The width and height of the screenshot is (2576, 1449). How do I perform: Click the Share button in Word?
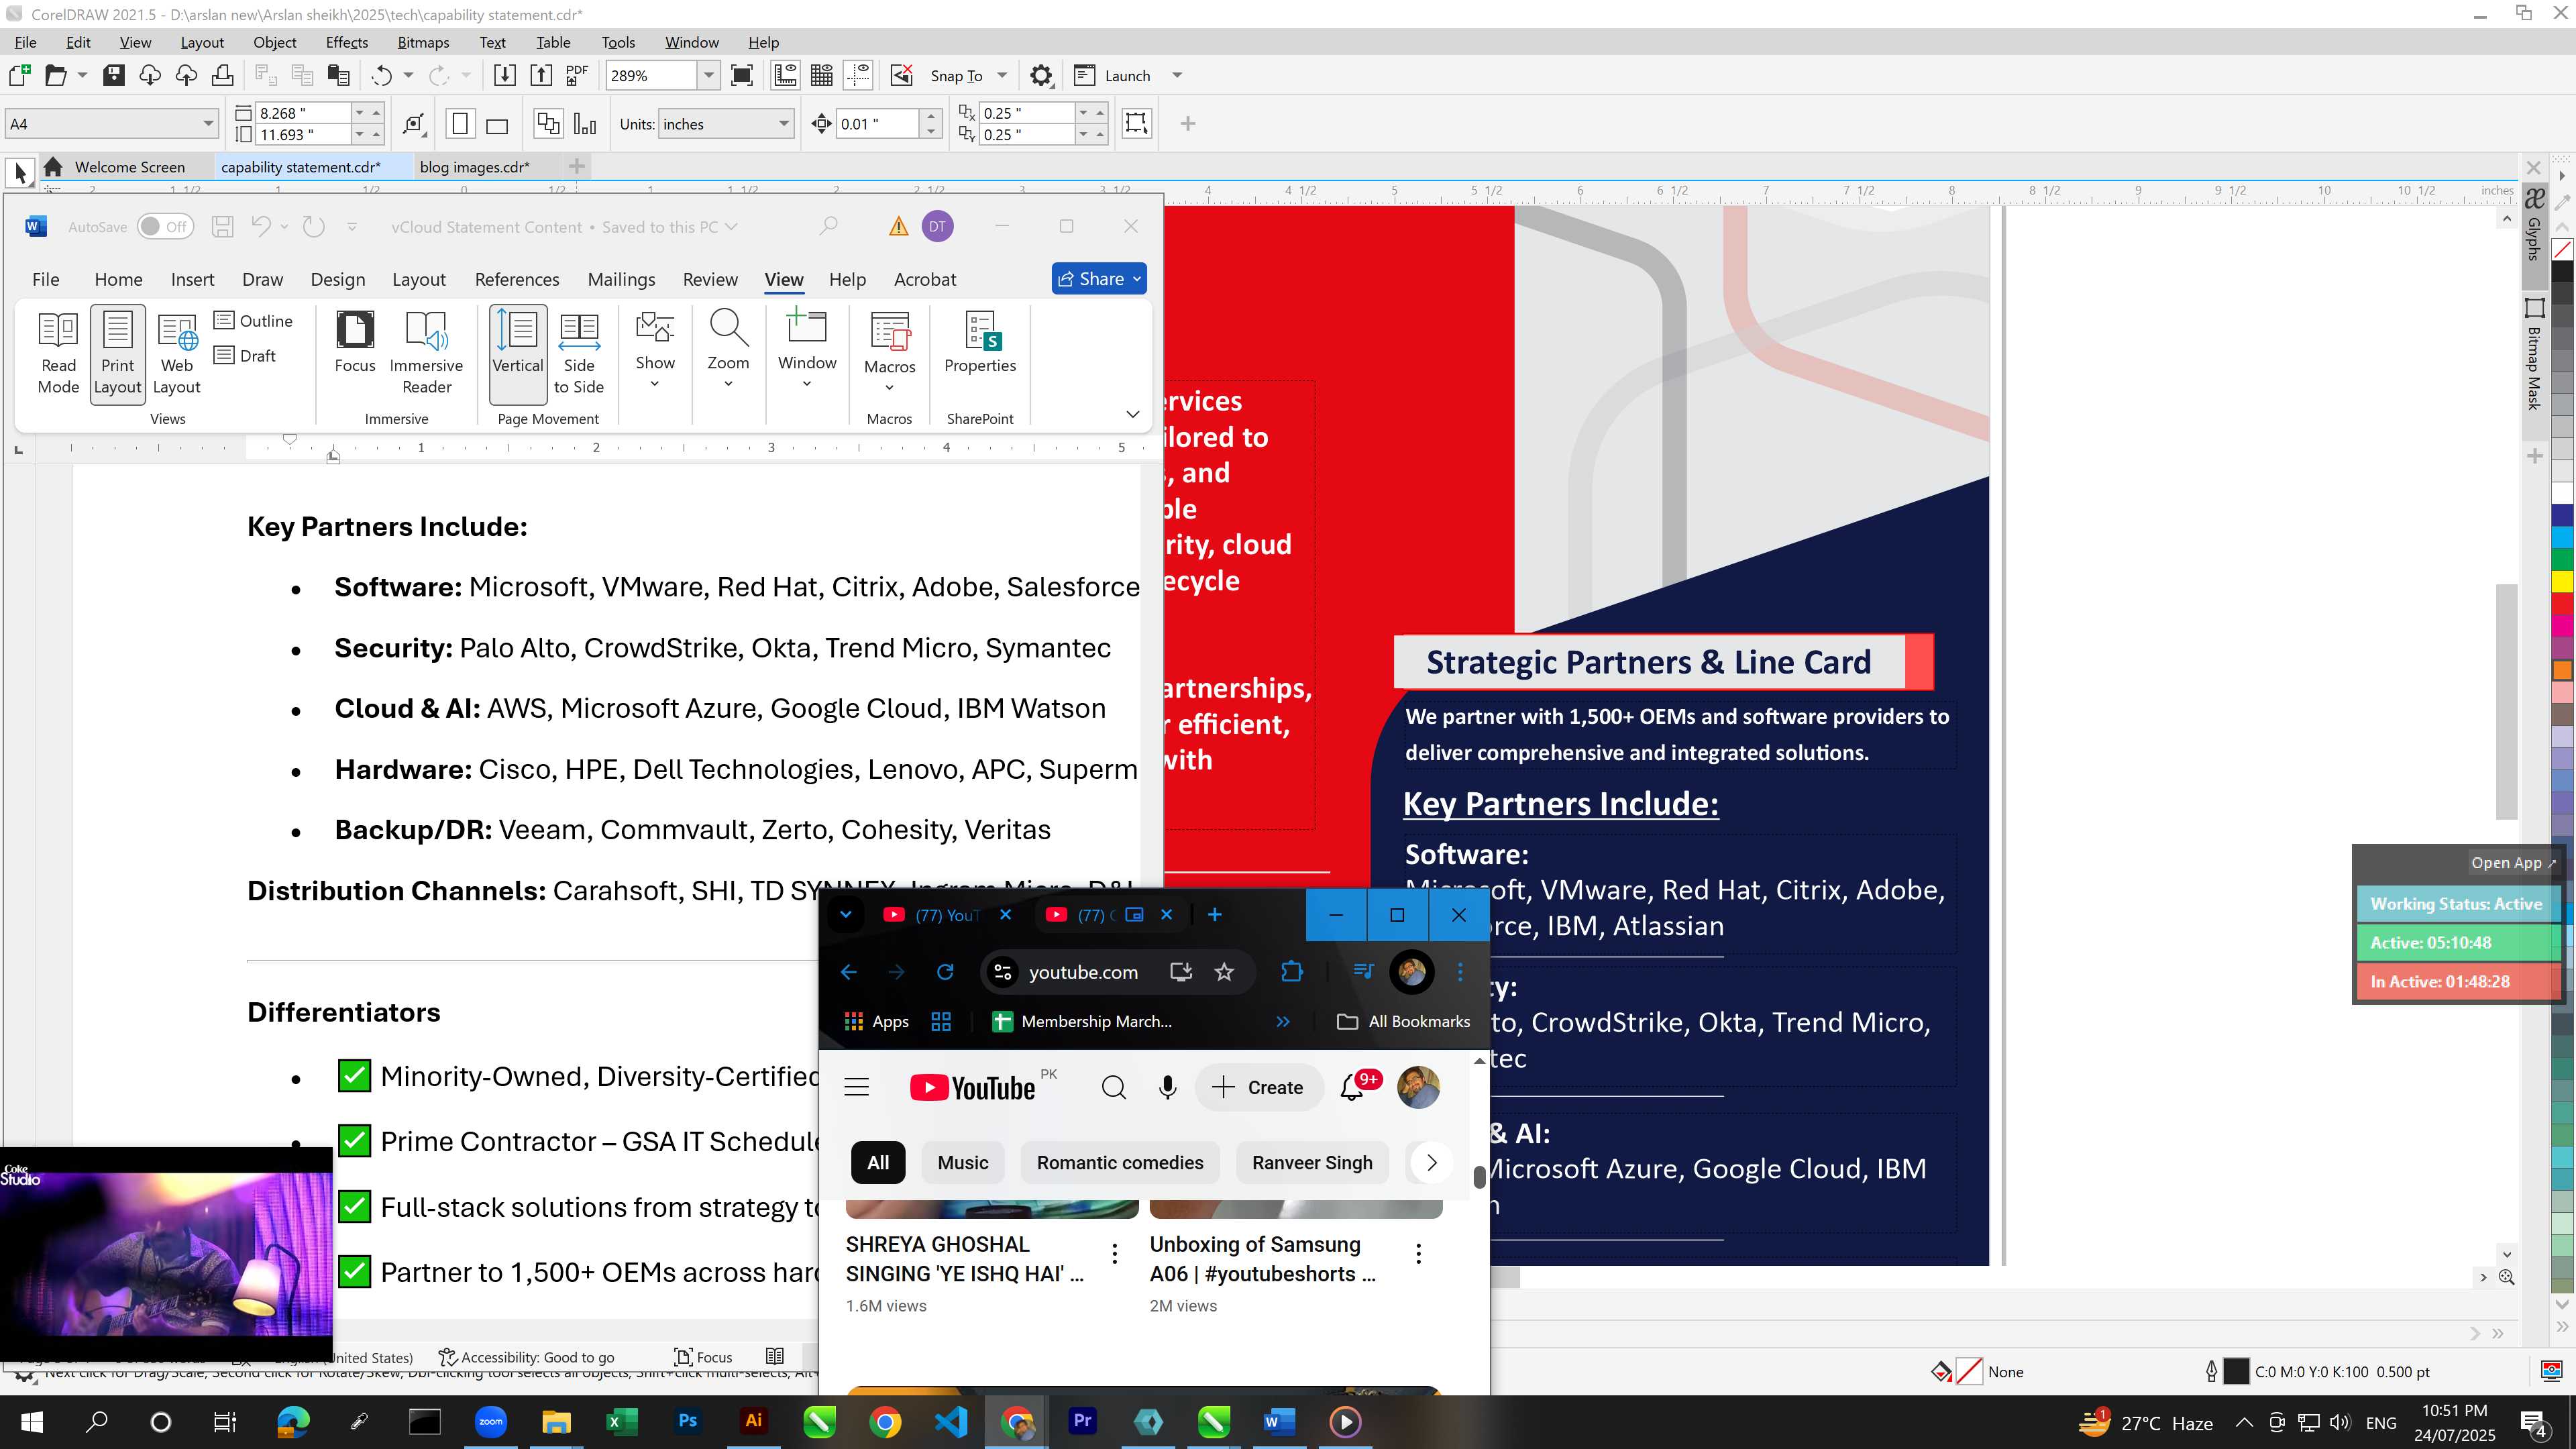click(1099, 279)
